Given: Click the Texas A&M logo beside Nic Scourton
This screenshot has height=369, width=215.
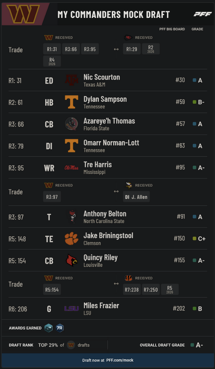Looking at the screenshot, I should point(71,80).
